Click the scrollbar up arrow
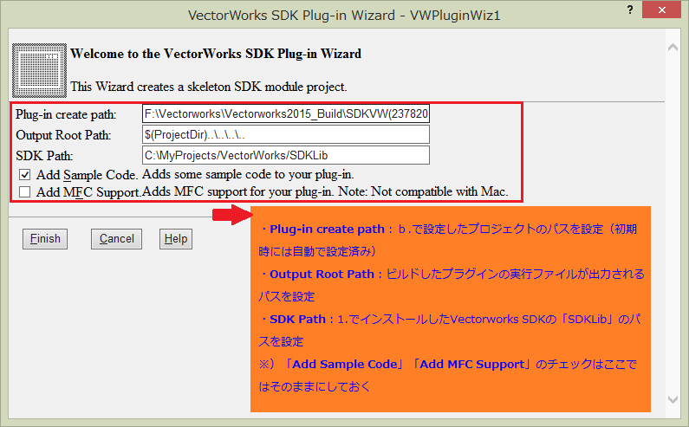The image size is (689, 427). pyautogui.click(x=673, y=48)
